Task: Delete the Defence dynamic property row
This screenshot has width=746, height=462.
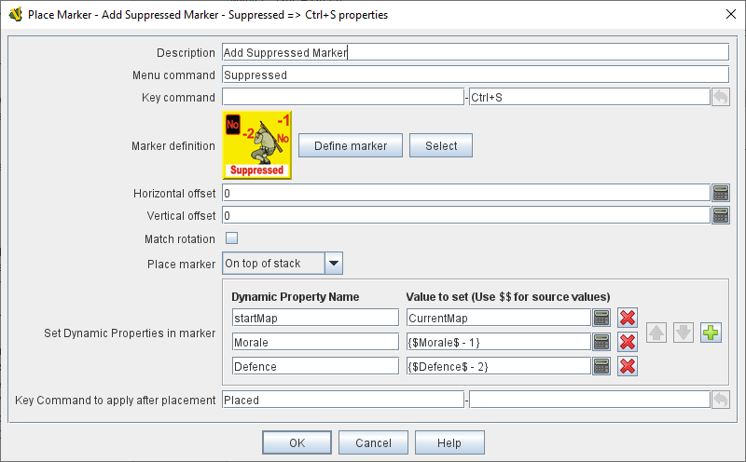Action: coord(628,366)
